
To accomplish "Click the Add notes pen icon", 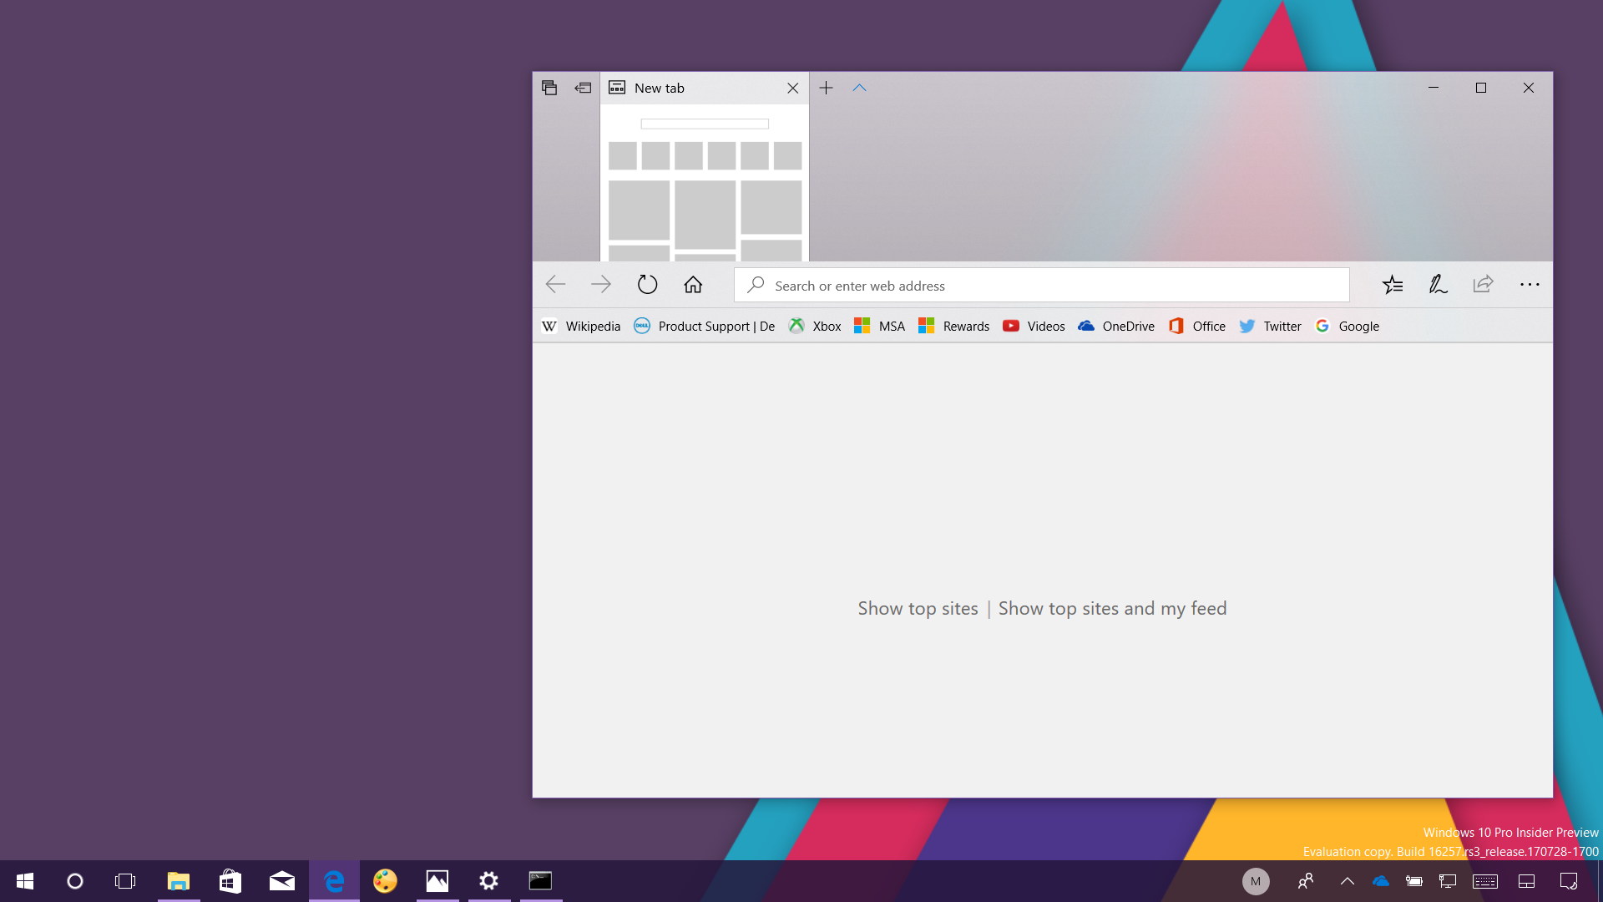I will (1437, 285).
